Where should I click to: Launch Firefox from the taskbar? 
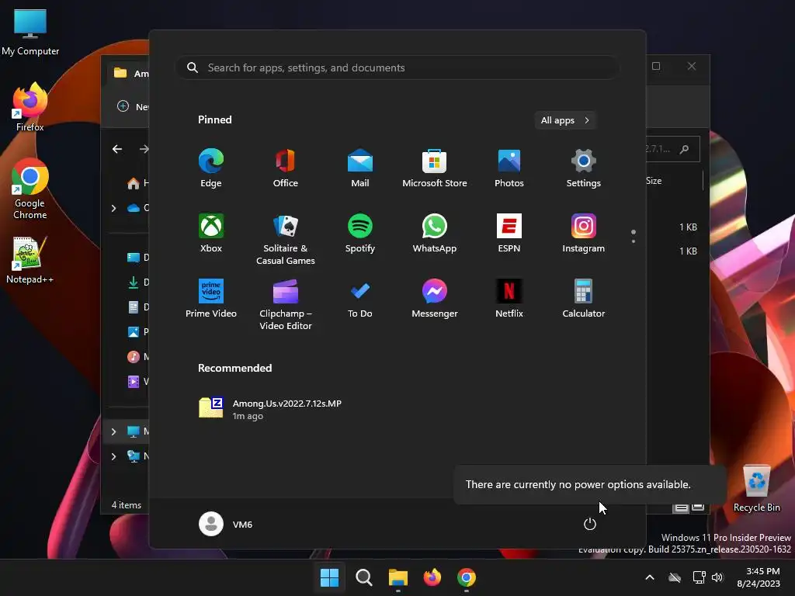[432, 577]
